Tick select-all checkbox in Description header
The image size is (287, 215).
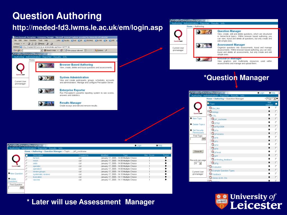(x=27, y=155)
